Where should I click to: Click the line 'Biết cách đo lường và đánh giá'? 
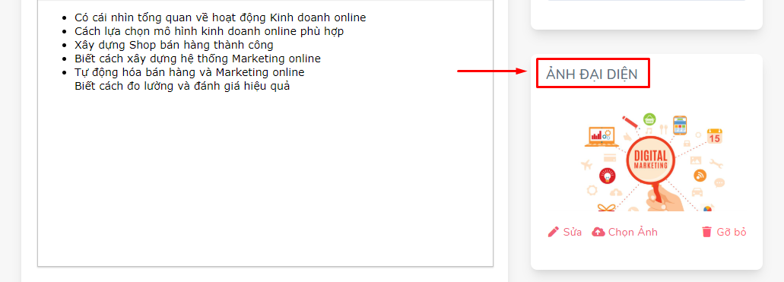pos(183,86)
